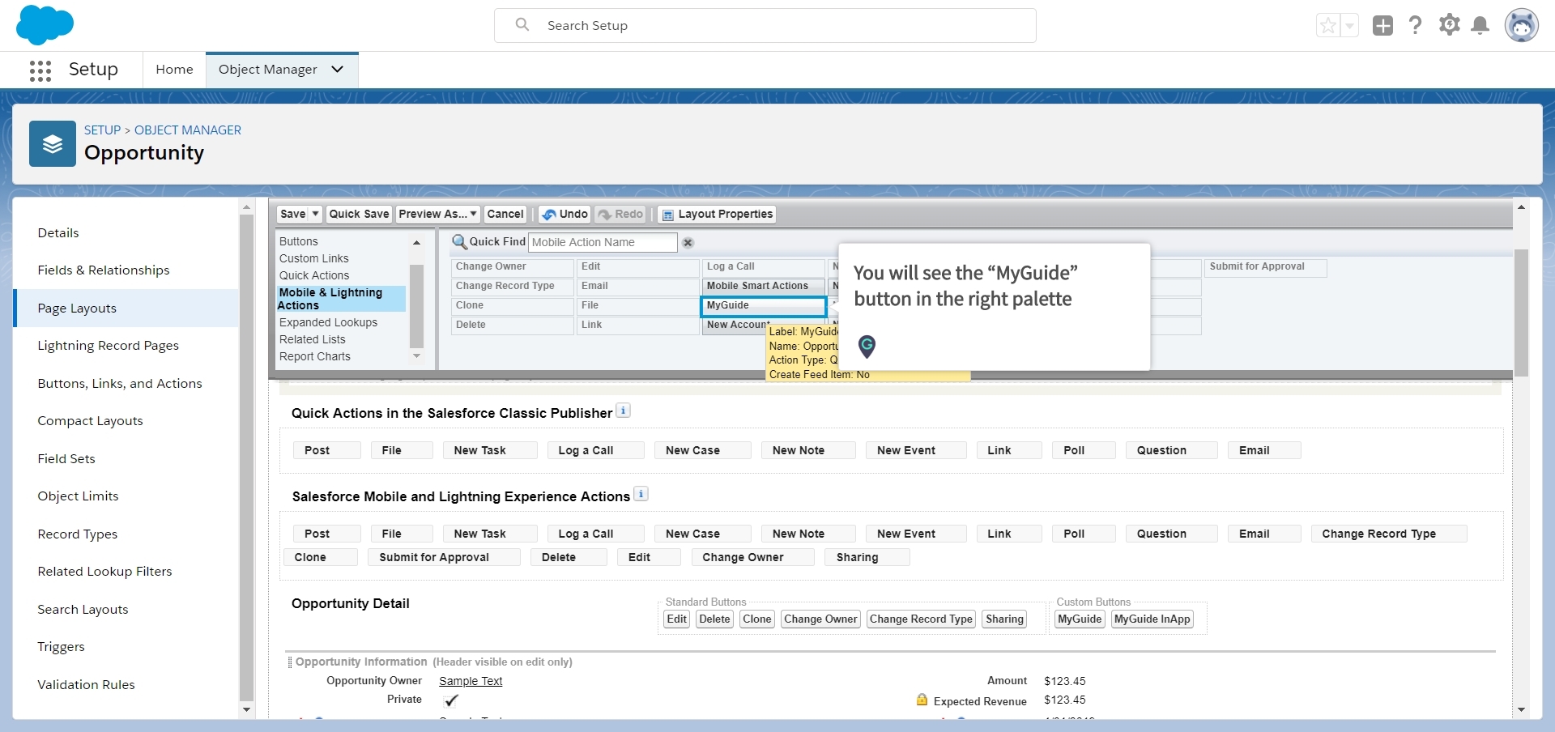Info icon beside Classic Publisher heading
Image resolution: width=1555 pixels, height=732 pixels.
click(x=623, y=411)
